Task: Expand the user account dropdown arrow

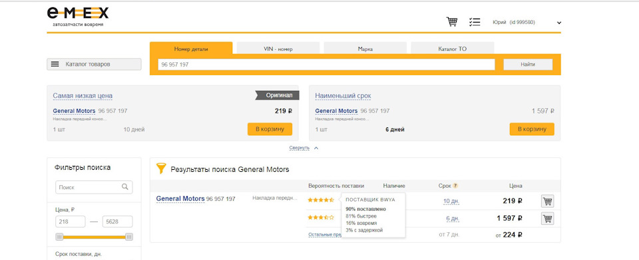Action: pos(559,23)
